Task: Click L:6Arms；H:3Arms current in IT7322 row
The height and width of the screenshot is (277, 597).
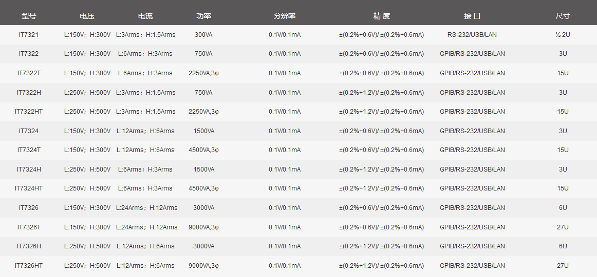Action: (x=145, y=54)
